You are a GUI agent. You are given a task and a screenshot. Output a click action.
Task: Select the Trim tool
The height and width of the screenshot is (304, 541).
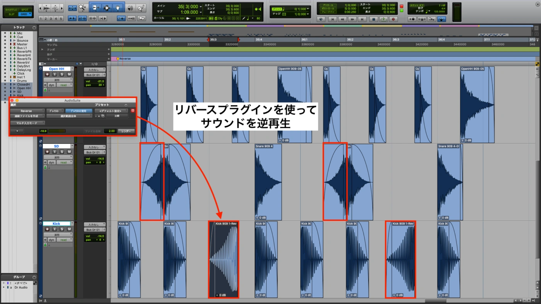(x=96, y=8)
